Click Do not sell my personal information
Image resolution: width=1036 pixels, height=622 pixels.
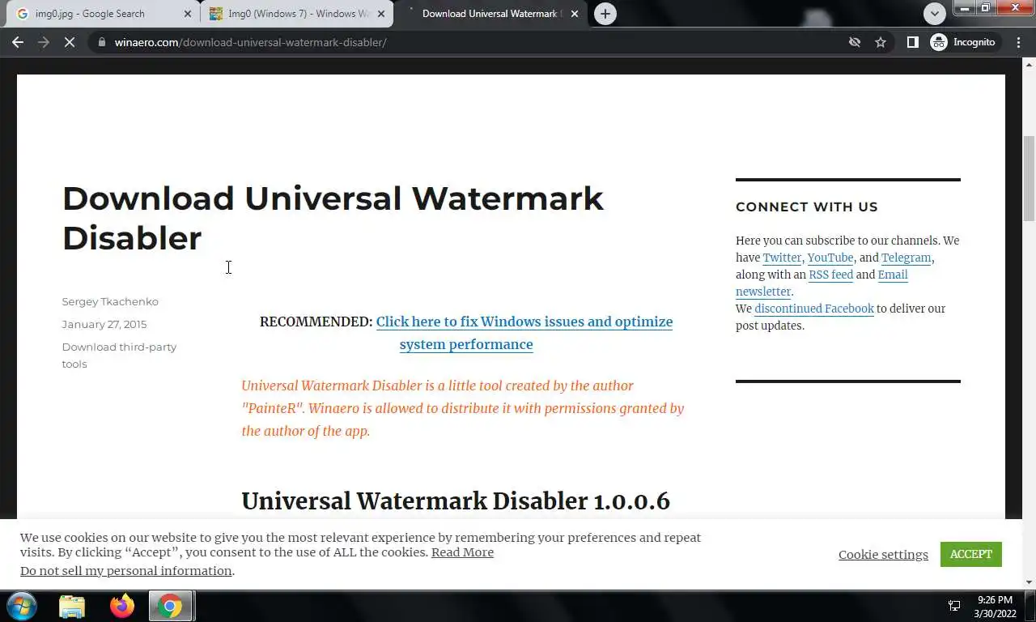tap(126, 571)
